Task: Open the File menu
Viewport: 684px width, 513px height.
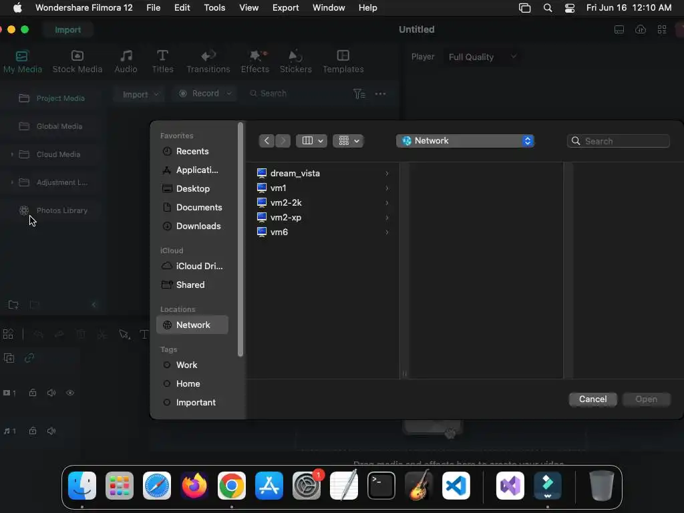Action: click(x=153, y=8)
